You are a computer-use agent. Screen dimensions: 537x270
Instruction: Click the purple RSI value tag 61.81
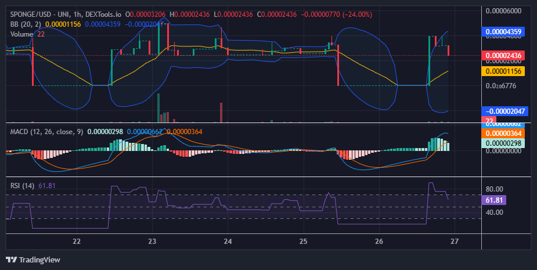tap(493, 200)
